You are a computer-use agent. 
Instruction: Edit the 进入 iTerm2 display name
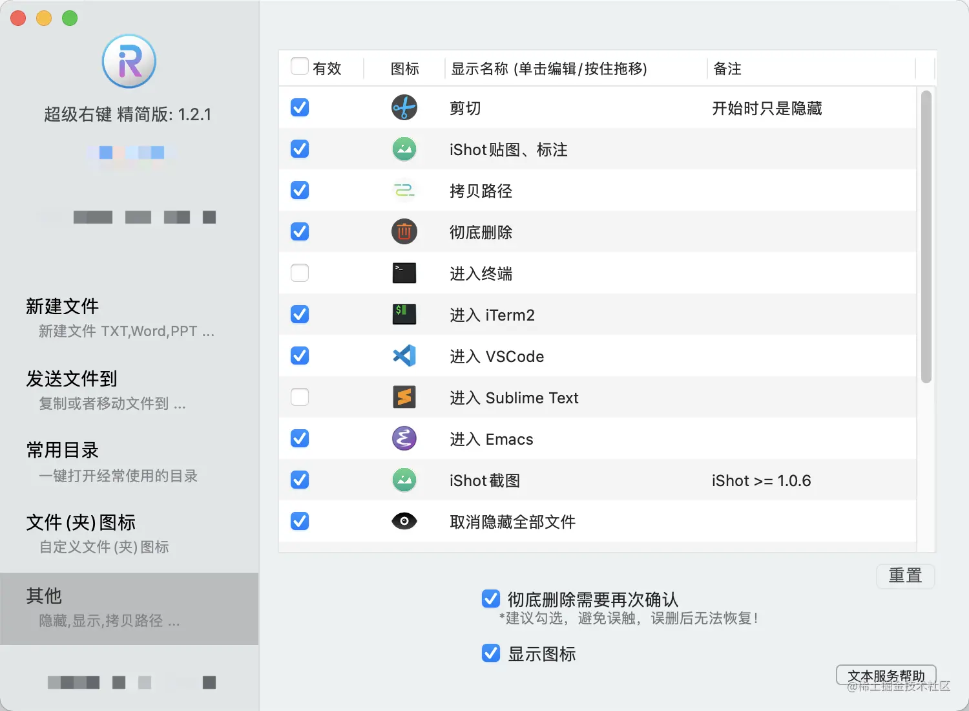pyautogui.click(x=492, y=315)
